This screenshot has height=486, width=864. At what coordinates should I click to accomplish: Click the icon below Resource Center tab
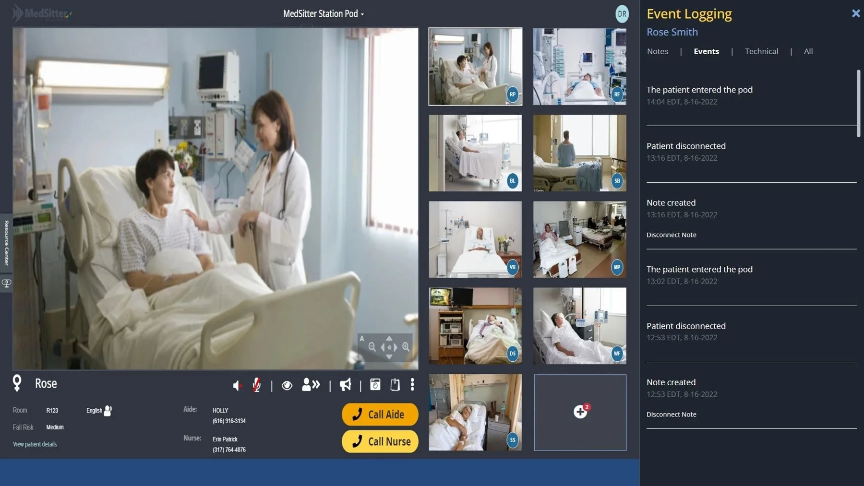click(6, 284)
